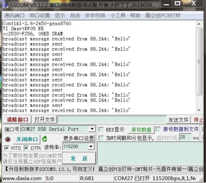Click the www.daxia.com link in status bar
The height and width of the screenshot is (183, 206).
(x=22, y=178)
